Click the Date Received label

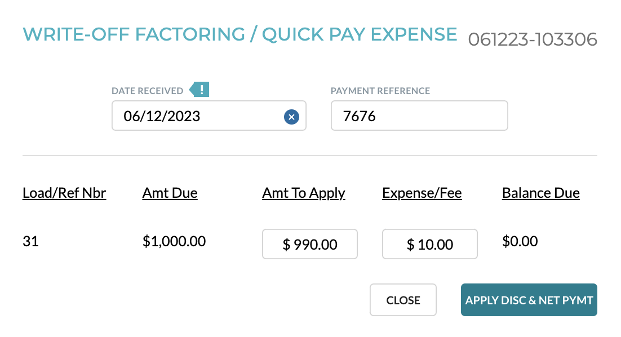click(x=147, y=91)
